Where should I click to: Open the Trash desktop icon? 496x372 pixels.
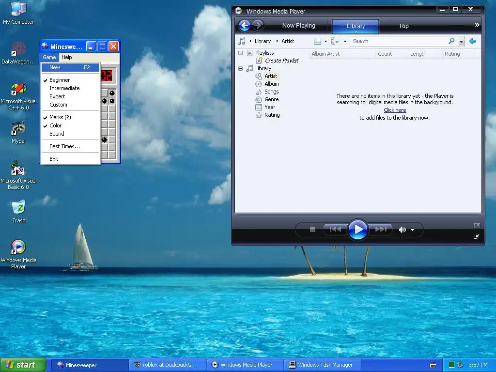[18, 211]
